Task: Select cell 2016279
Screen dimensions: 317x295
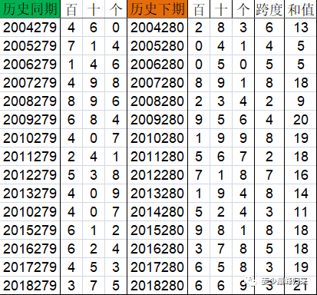Action: pyautogui.click(x=30, y=249)
